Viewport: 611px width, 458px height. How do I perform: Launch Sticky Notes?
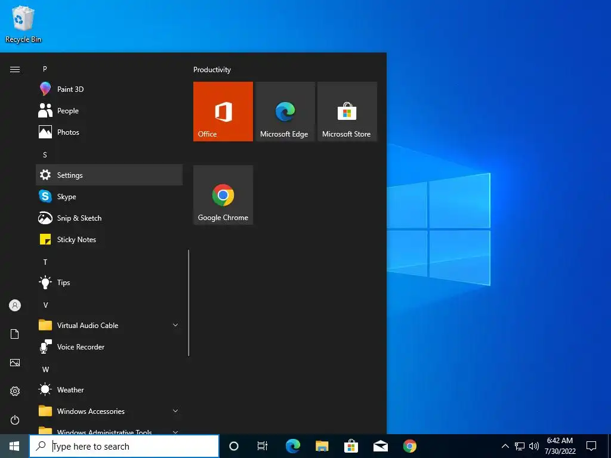coord(109,239)
